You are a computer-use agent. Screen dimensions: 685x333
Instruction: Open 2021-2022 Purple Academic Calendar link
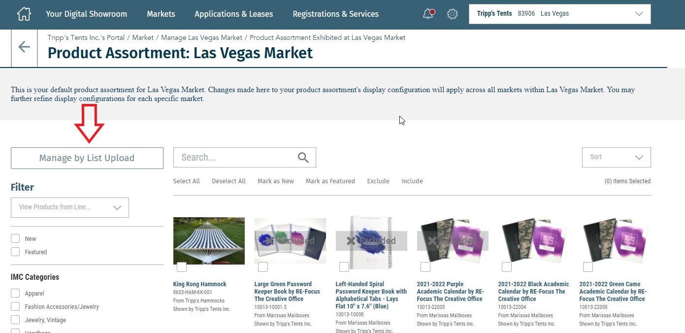click(x=451, y=292)
